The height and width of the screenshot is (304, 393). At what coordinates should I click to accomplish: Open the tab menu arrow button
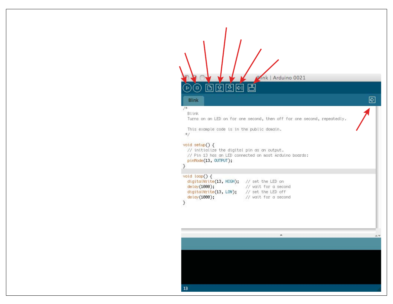372,100
